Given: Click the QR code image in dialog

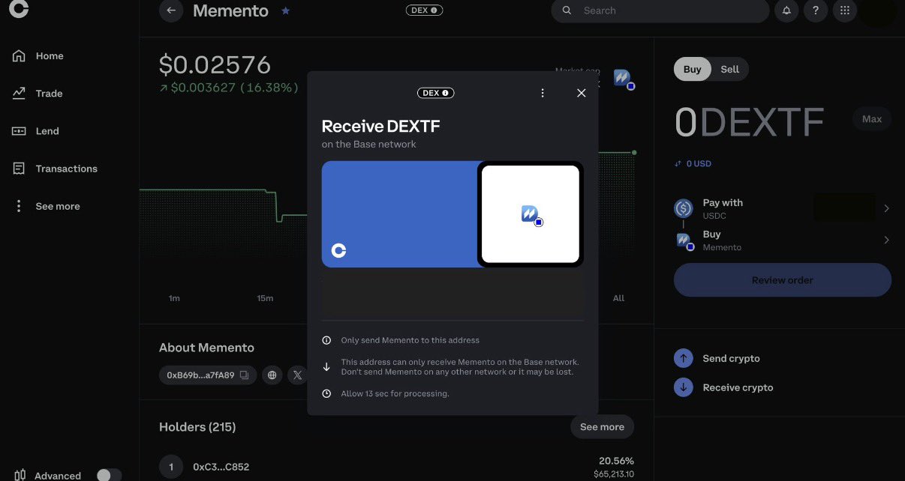Looking at the screenshot, I should [x=531, y=214].
